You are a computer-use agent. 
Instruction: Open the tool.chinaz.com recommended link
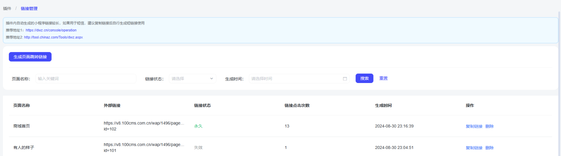pyautogui.click(x=53, y=37)
